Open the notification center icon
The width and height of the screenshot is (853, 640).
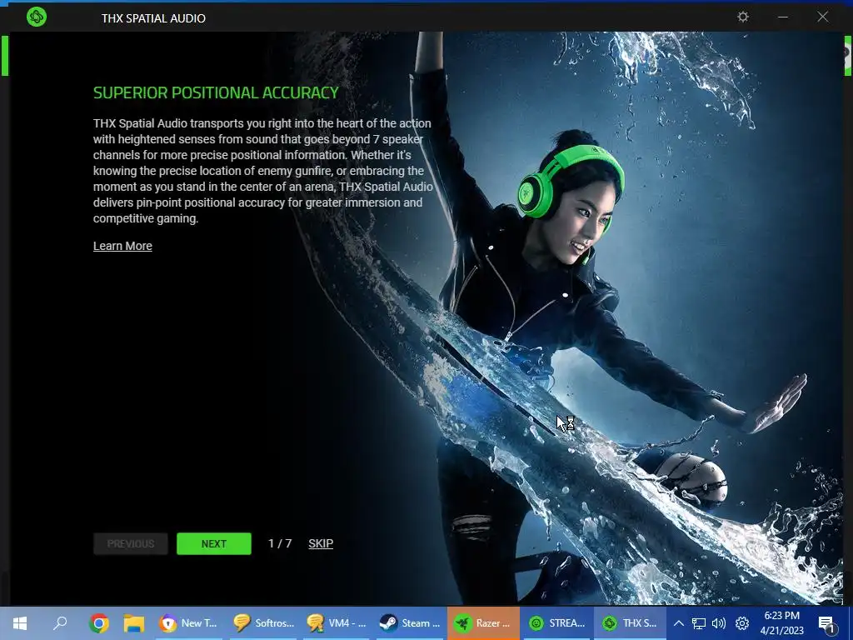click(x=827, y=623)
